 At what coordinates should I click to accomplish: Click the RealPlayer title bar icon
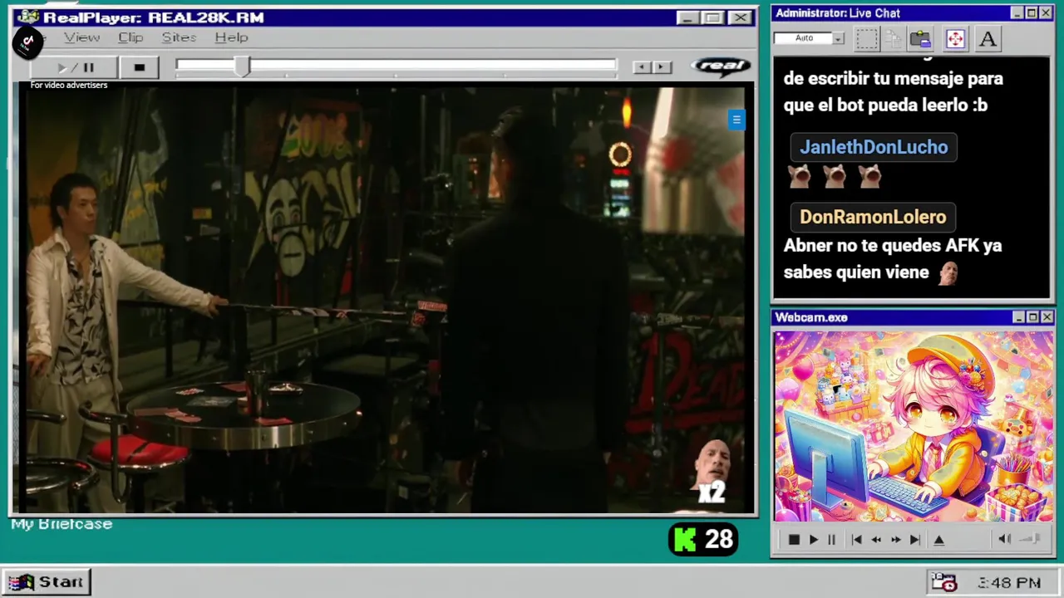(x=27, y=17)
